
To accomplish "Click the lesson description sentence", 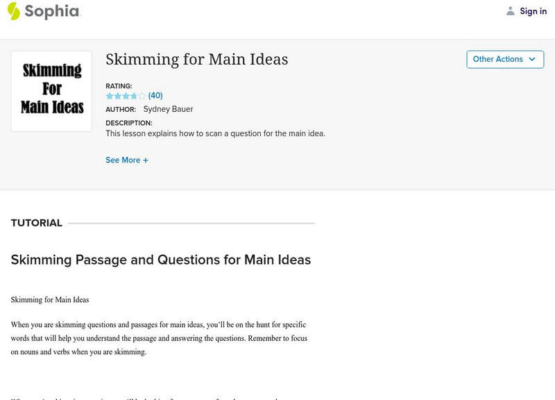I will point(215,133).
